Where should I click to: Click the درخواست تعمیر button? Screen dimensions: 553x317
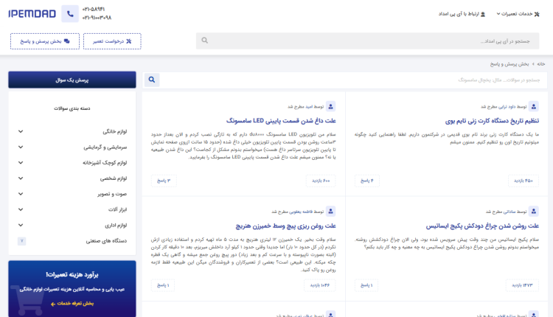[112, 41]
